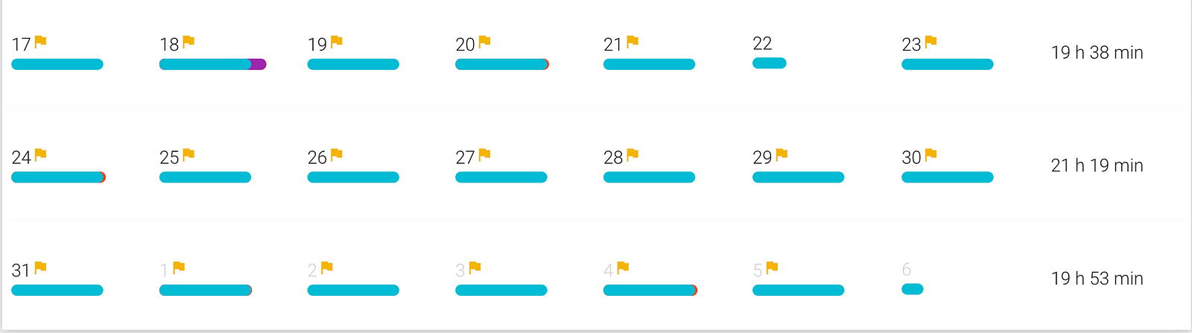
Task: Open the weekly total 19 h 38 min
Action: 1097,53
